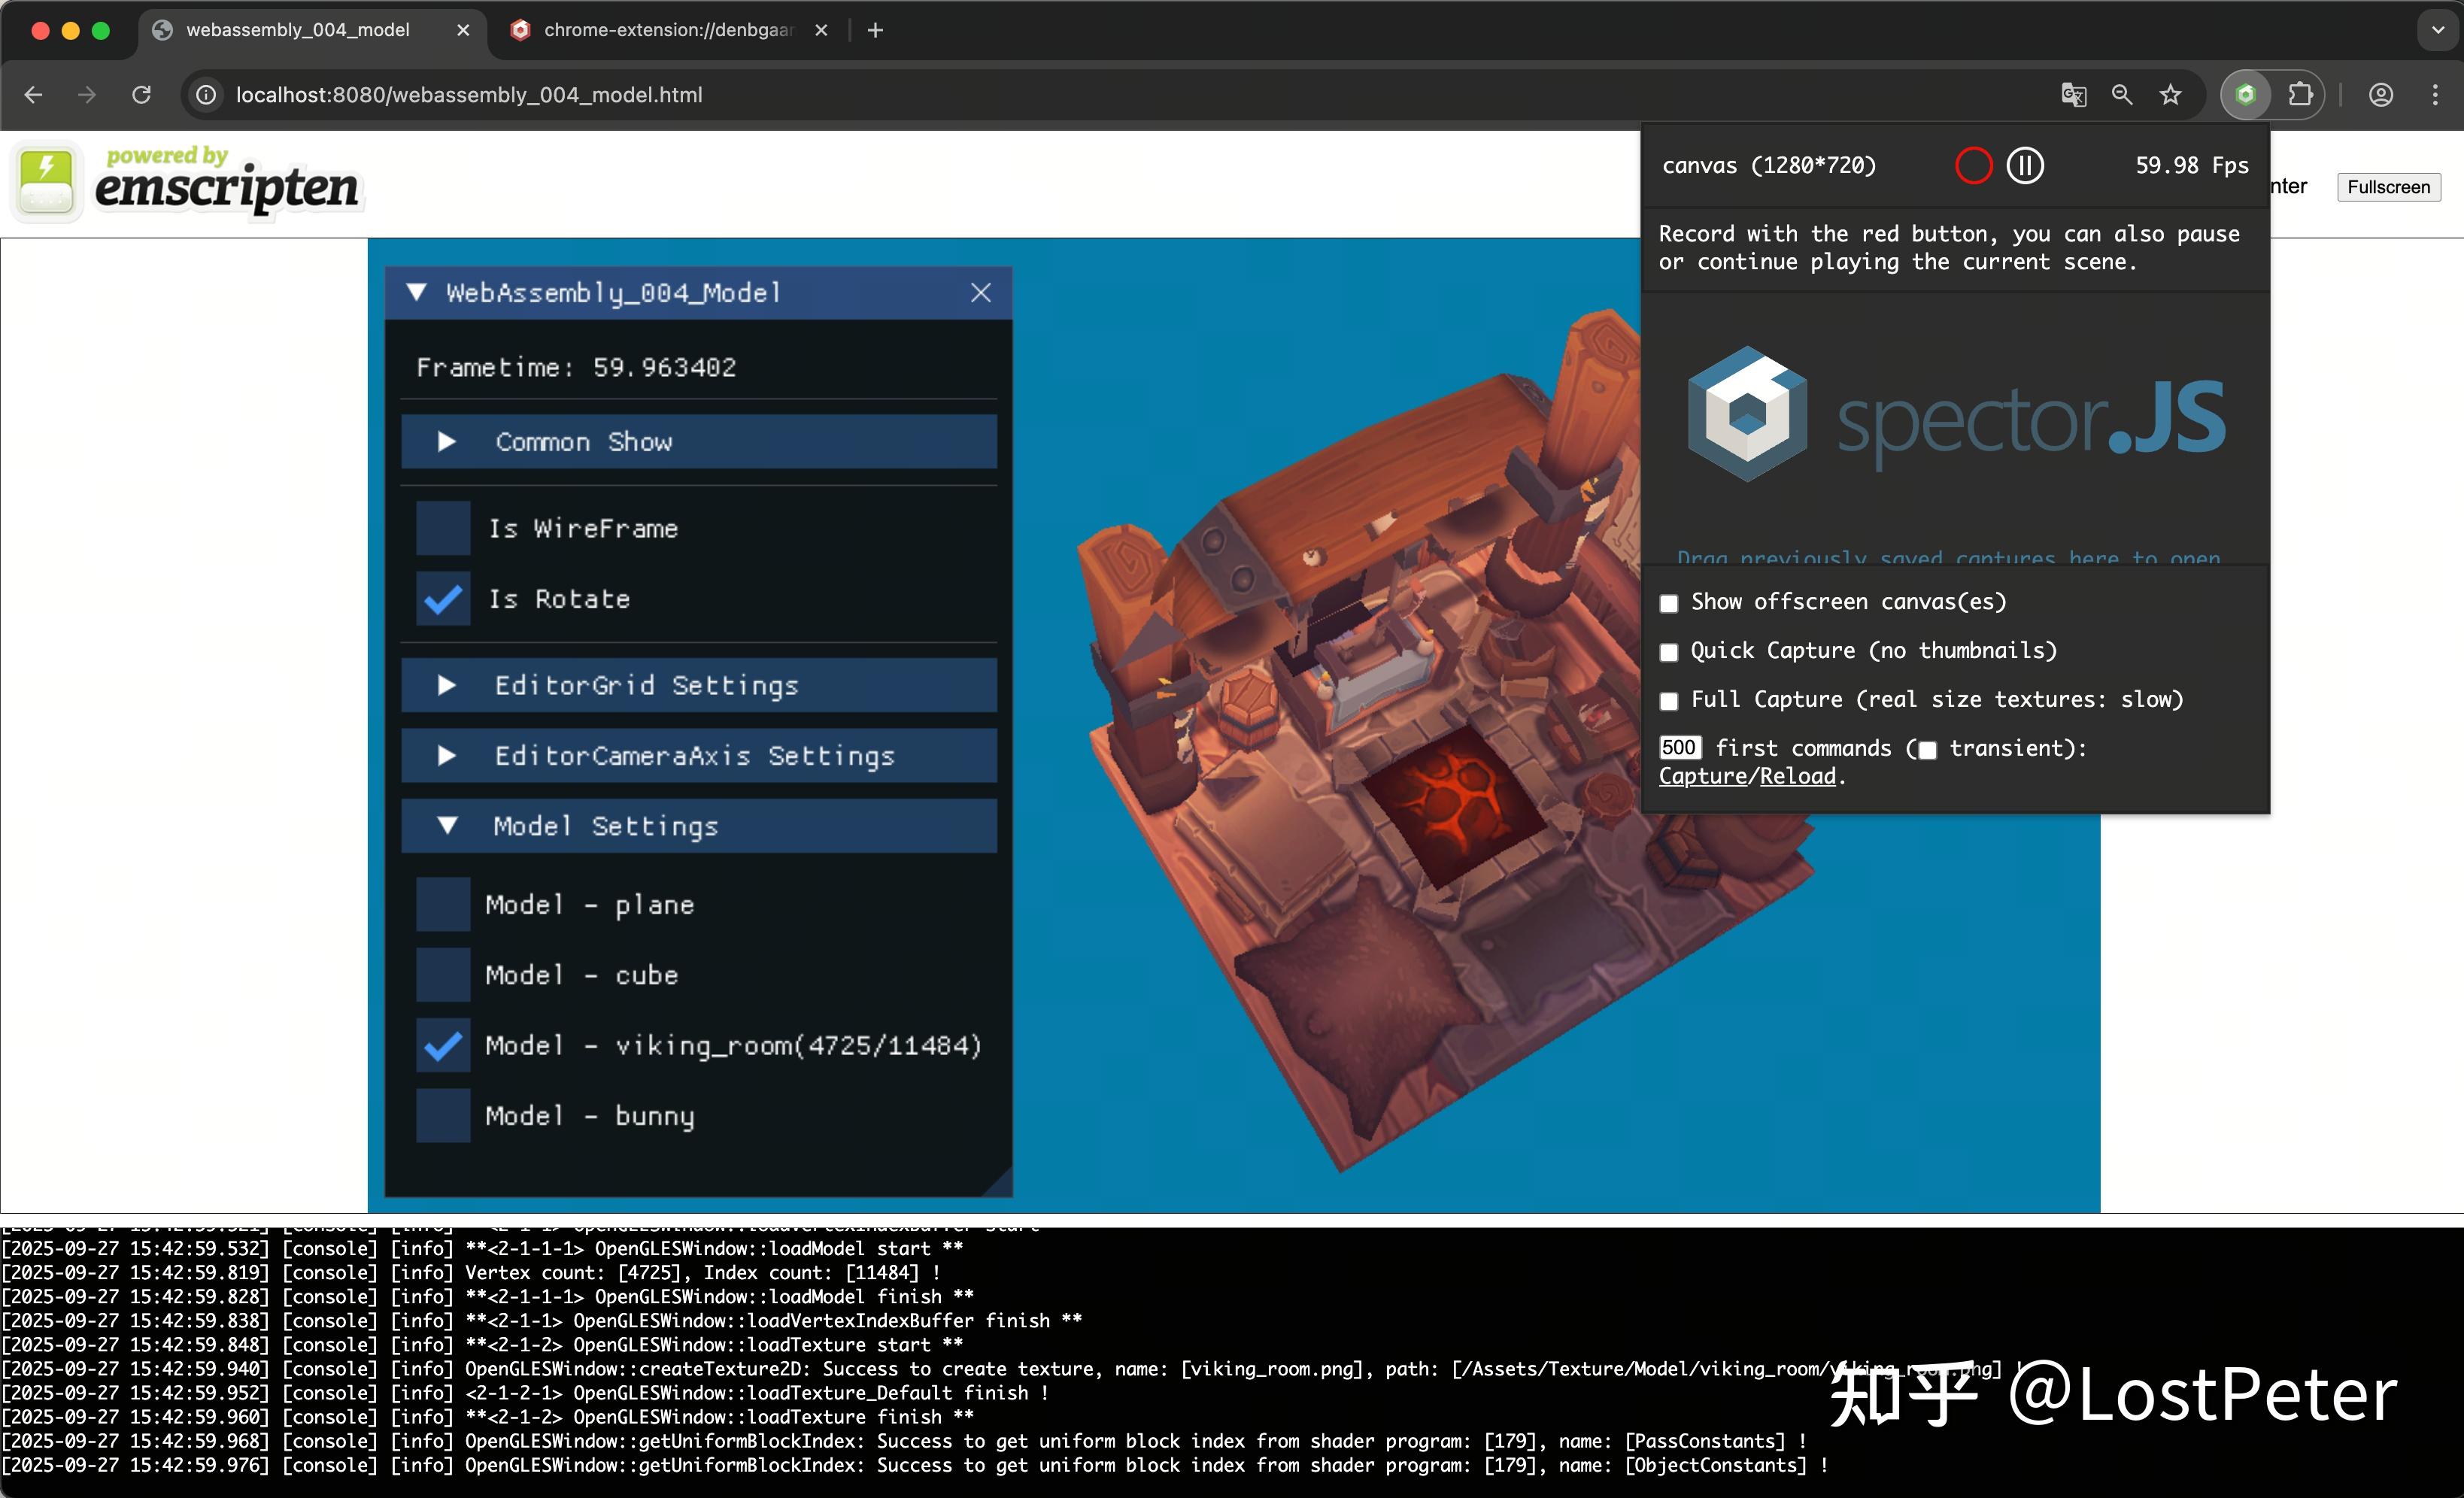Open the Spector.JS extension icon in toolbar
This screenshot has width=2464, height=1498.
click(2245, 94)
